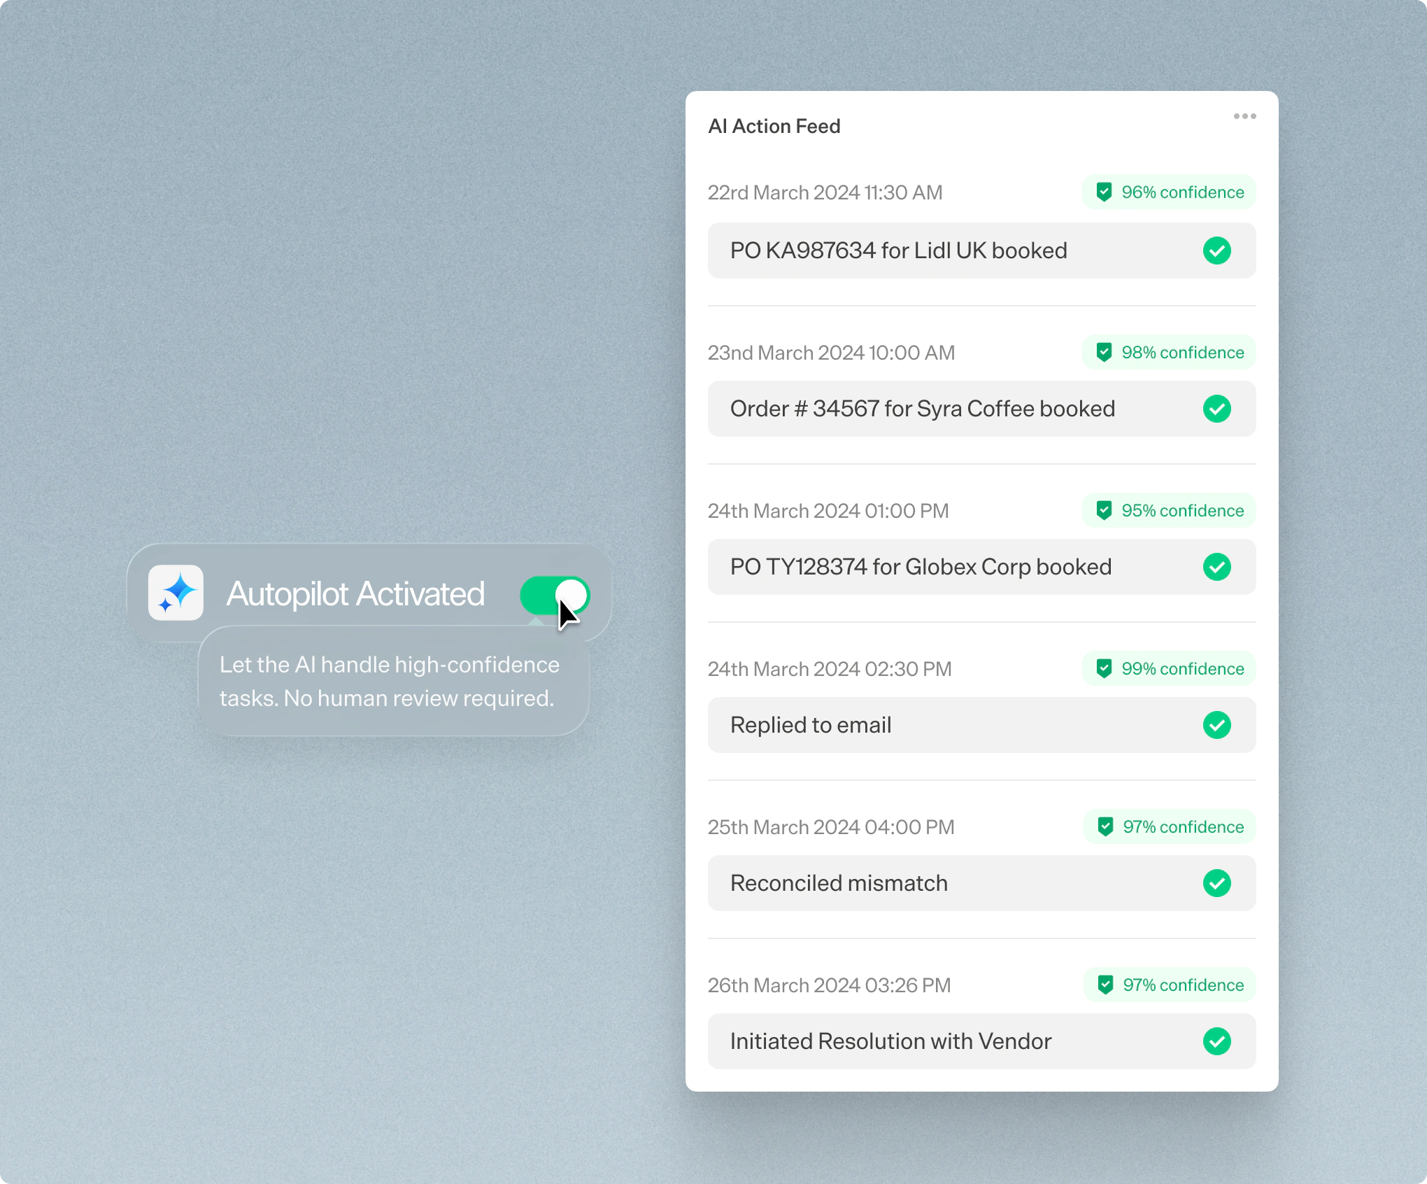Click the Autopilot tooltip about high-confidence tasks
Screen dimensions: 1427x1184
[x=390, y=682]
